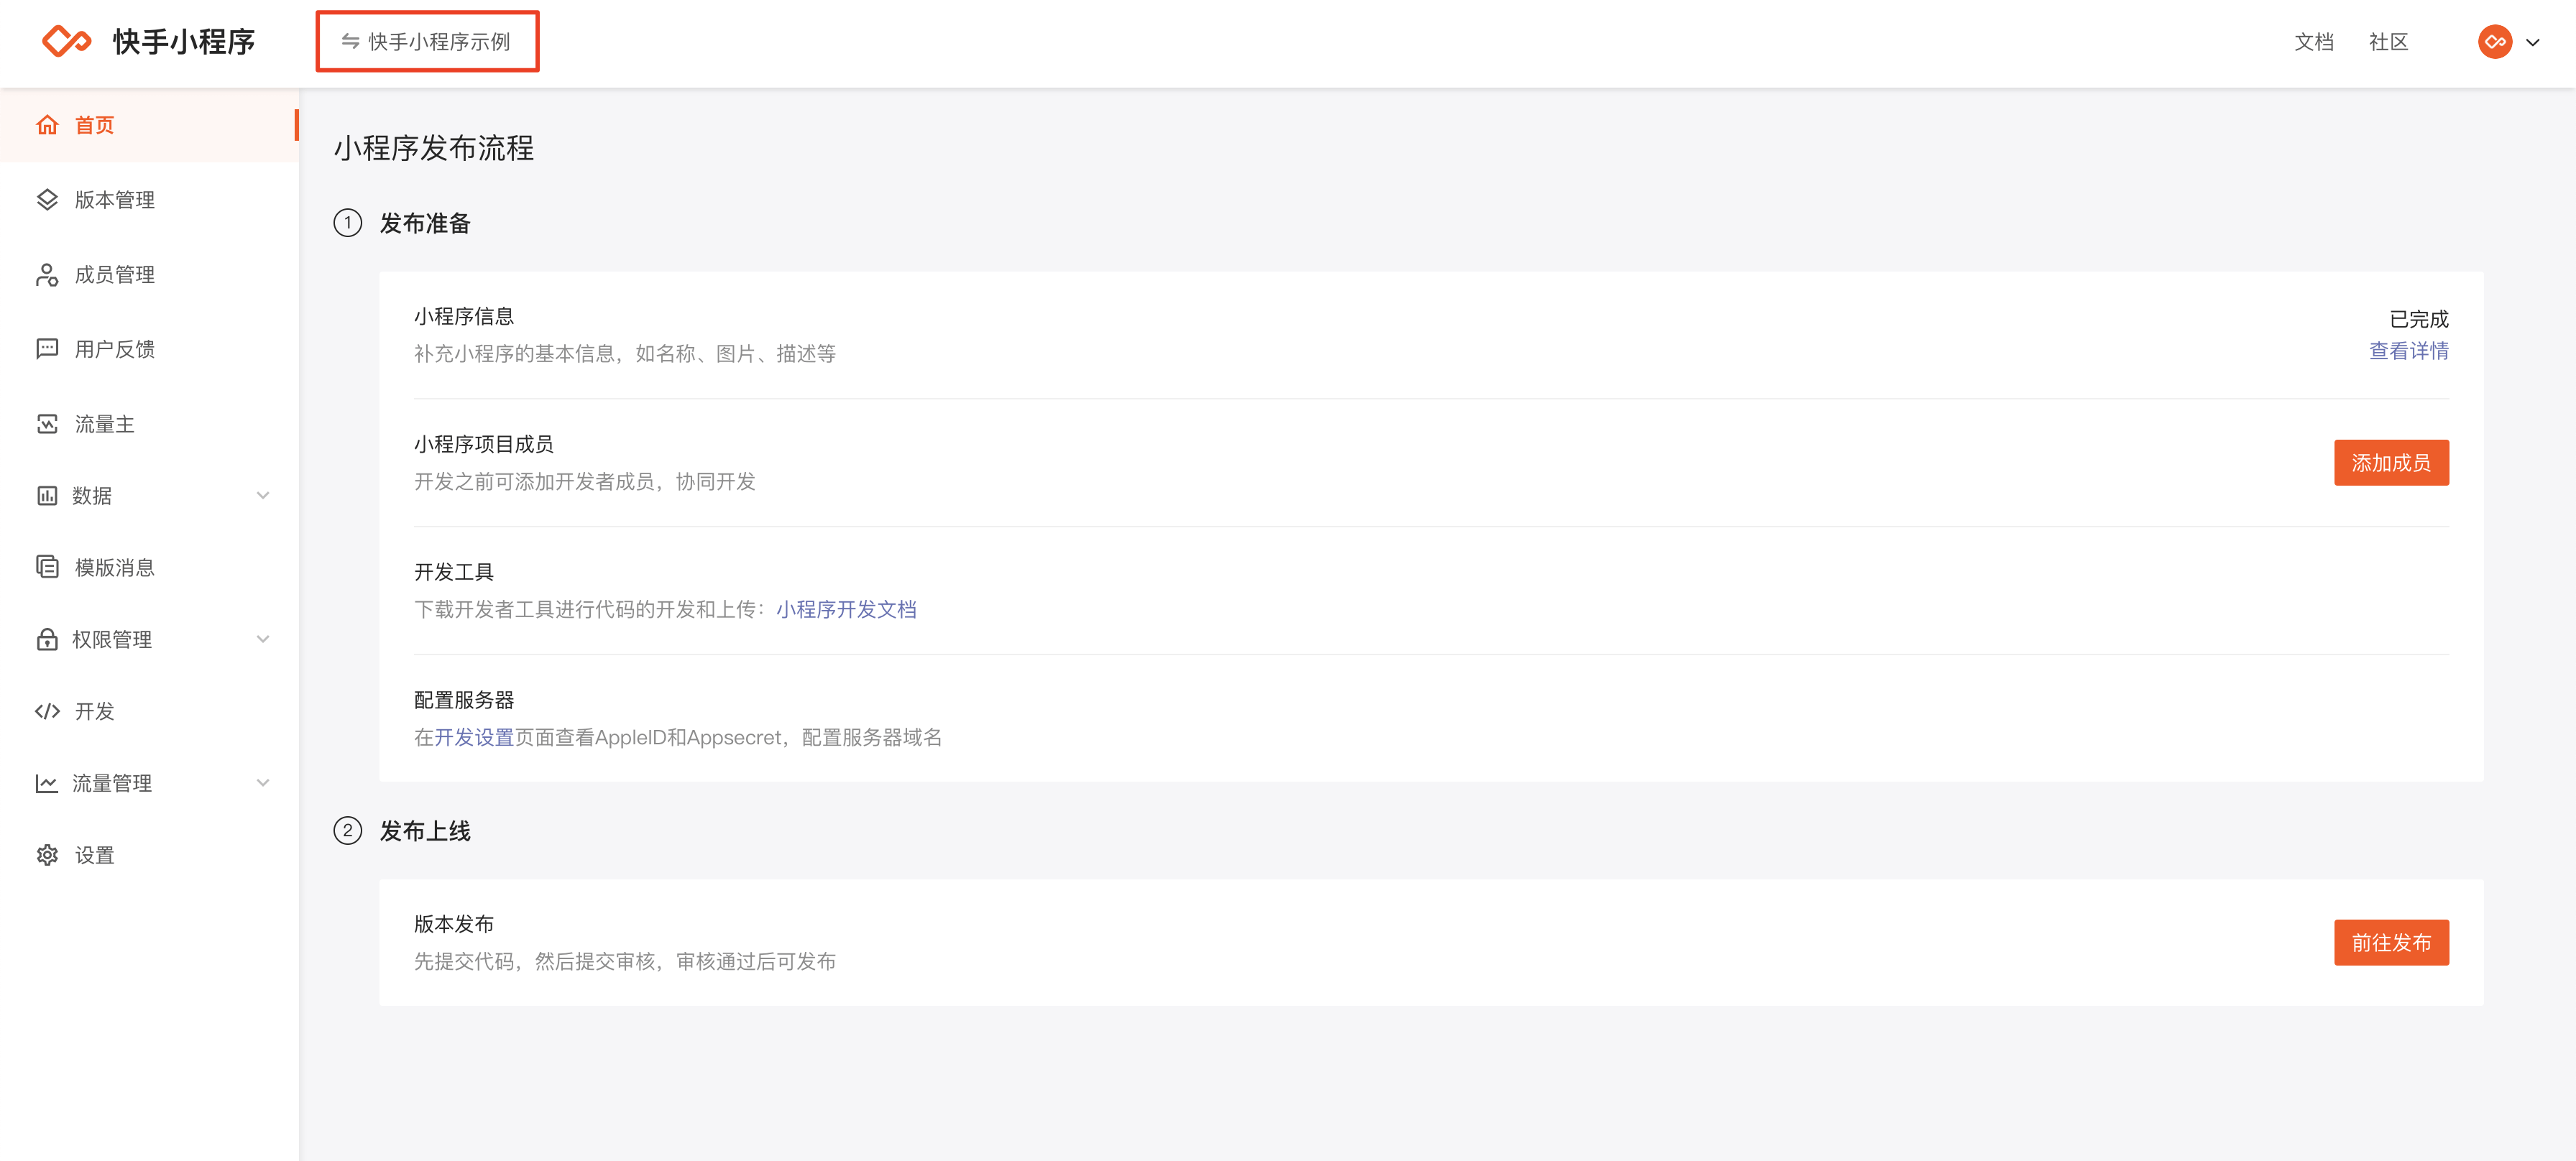The height and width of the screenshot is (1161, 2576).
Task: Click the code brackets icon for 开发
Action: [x=47, y=711]
